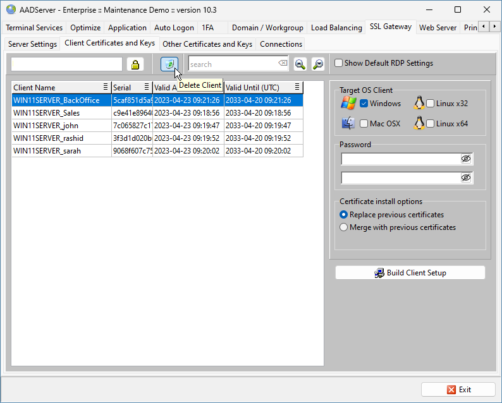Image resolution: width=502 pixels, height=403 pixels.
Task: Click the Delete Client toolbar icon
Action: coord(169,64)
